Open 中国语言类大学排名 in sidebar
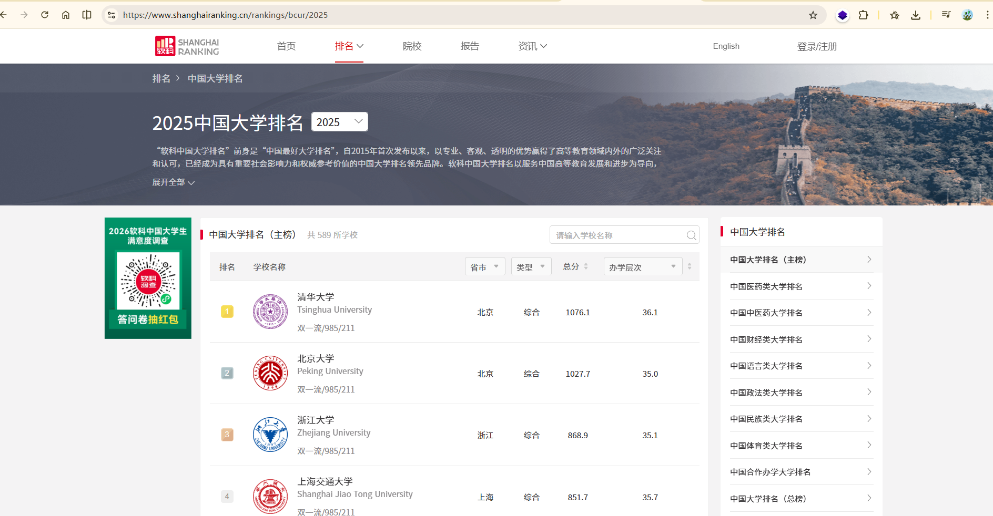The image size is (993, 516). [x=801, y=366]
